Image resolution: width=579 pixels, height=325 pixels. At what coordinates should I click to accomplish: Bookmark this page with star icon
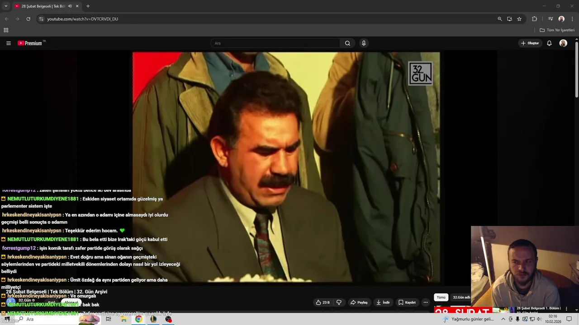[519, 19]
